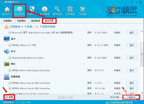Click version text 67.8.9.0
144x104 pixels.
(x=99, y=70)
